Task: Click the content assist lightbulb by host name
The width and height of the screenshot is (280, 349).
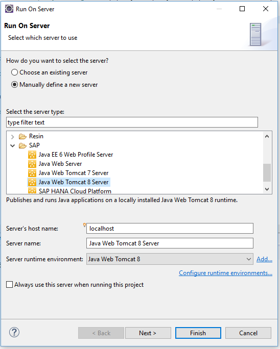Action: coord(84,225)
